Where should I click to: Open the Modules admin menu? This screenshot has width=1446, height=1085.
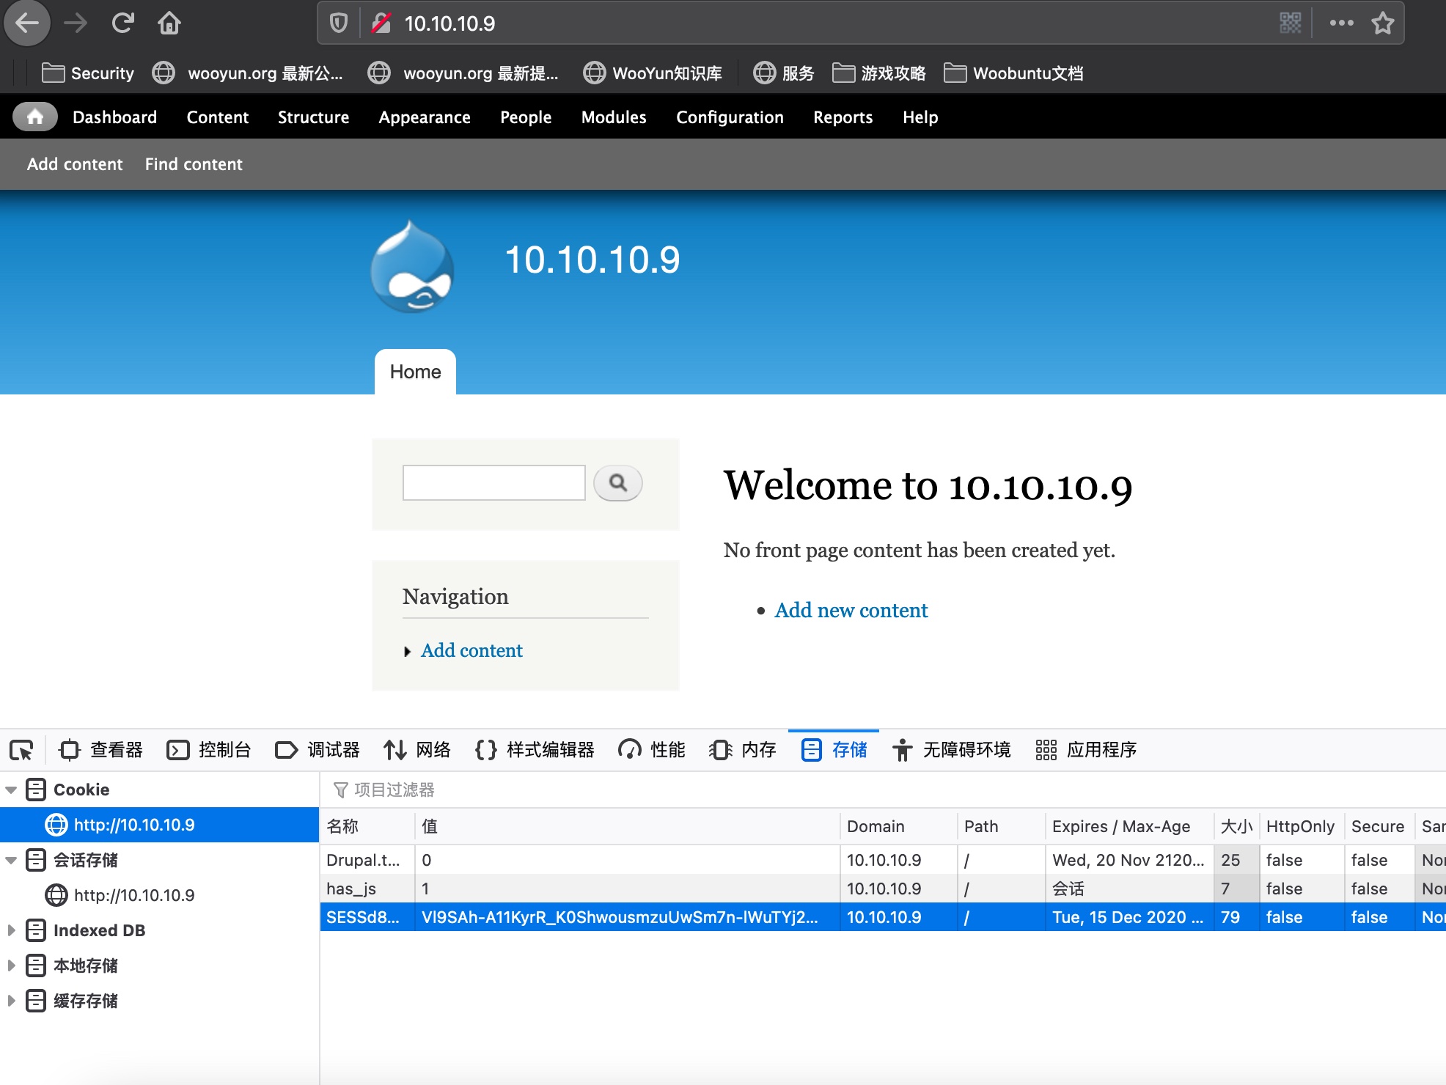pyautogui.click(x=613, y=117)
